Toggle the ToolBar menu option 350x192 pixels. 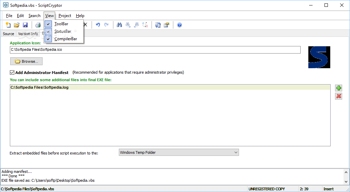click(x=64, y=24)
